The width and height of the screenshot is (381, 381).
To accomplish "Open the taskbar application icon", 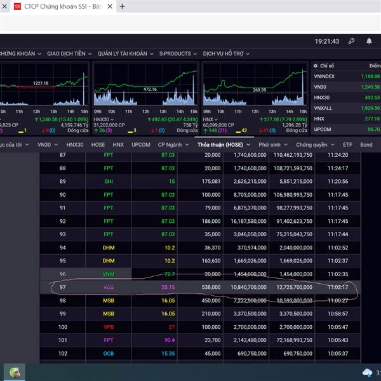I will [x=15, y=372].
